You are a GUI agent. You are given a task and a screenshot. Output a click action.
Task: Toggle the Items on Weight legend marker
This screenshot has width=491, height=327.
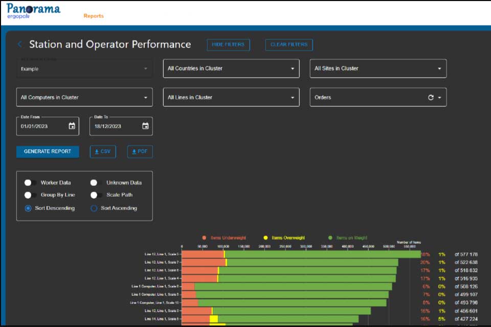tap(330, 238)
